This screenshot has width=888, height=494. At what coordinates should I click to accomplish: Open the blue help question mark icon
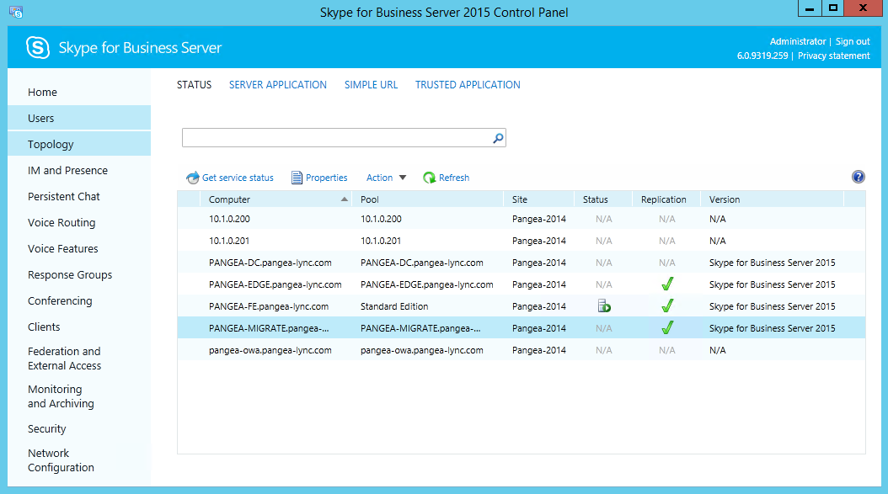tap(858, 177)
